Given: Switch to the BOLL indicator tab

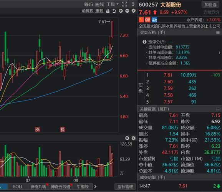Looking at the screenshot, I should [18, 187].
